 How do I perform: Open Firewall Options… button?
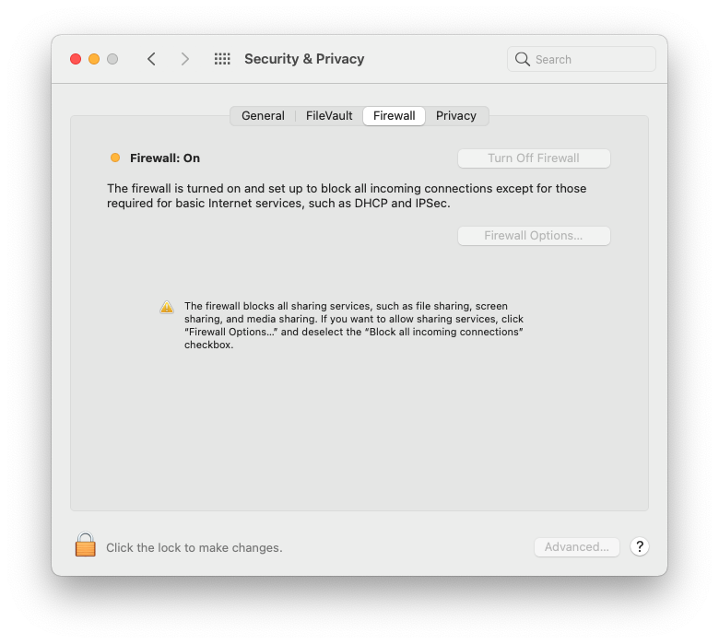click(534, 236)
